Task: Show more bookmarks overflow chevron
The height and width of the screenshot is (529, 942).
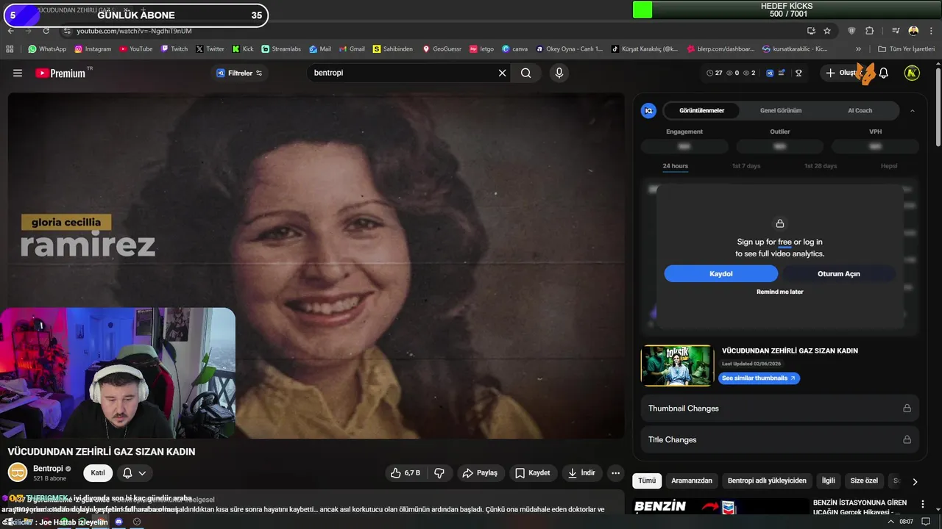Action: [858, 49]
